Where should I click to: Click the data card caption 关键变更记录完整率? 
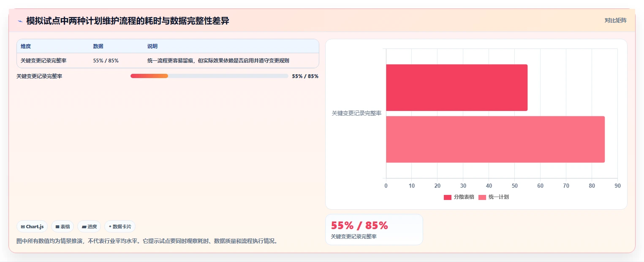click(353, 237)
